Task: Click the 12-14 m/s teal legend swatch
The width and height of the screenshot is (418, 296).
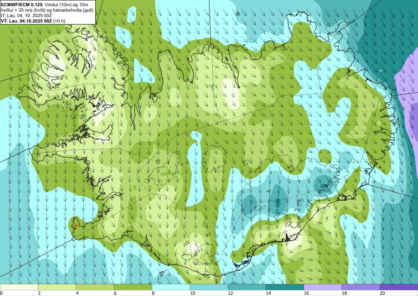Action: tap(247, 287)
